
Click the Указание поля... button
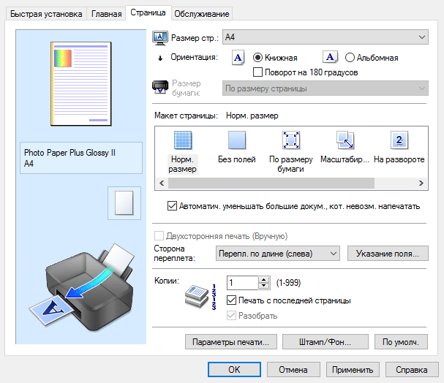(x=388, y=253)
